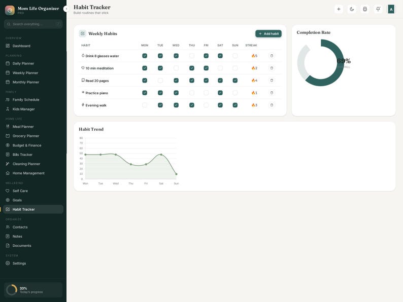Click the Saturday point on Habit Trend chart
The height and width of the screenshot is (302, 403).
pos(161,155)
